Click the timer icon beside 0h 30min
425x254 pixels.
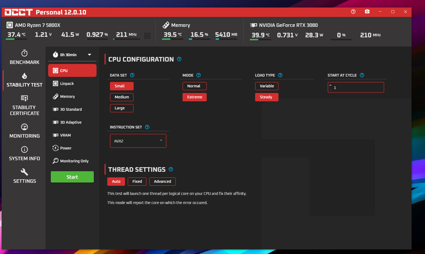tap(55, 55)
